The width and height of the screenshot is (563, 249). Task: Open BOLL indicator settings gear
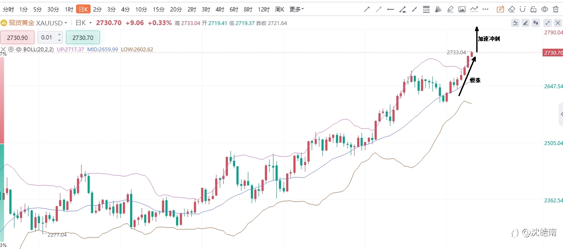point(11,49)
